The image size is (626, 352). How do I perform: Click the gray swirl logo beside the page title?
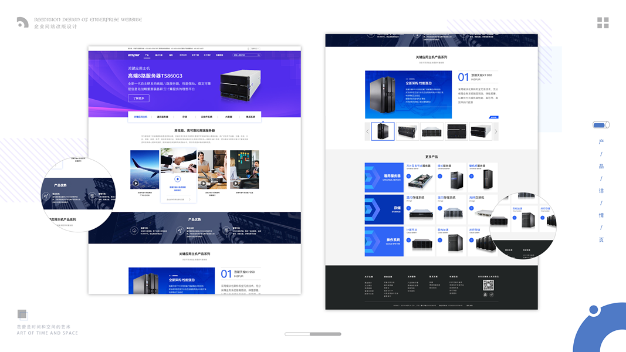coord(23,22)
